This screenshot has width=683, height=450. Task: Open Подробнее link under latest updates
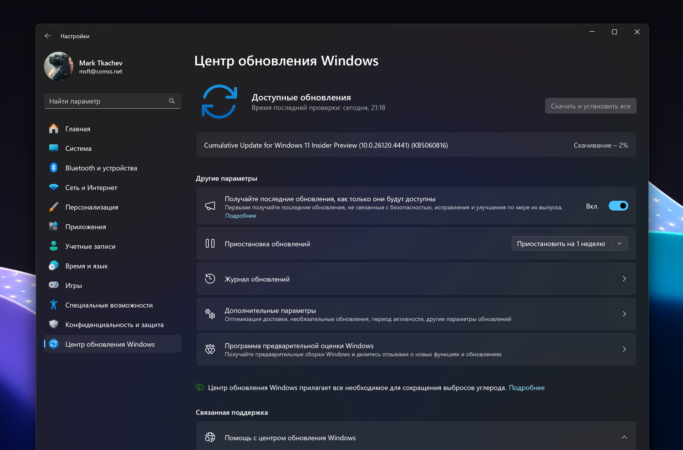pos(240,216)
